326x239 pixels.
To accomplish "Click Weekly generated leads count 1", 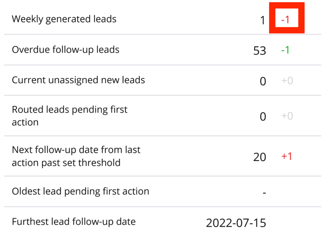I will pyautogui.click(x=262, y=20).
